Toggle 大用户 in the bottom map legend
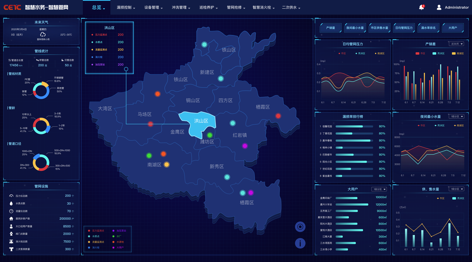The height and width of the screenshot is (262, 472). coord(118,248)
